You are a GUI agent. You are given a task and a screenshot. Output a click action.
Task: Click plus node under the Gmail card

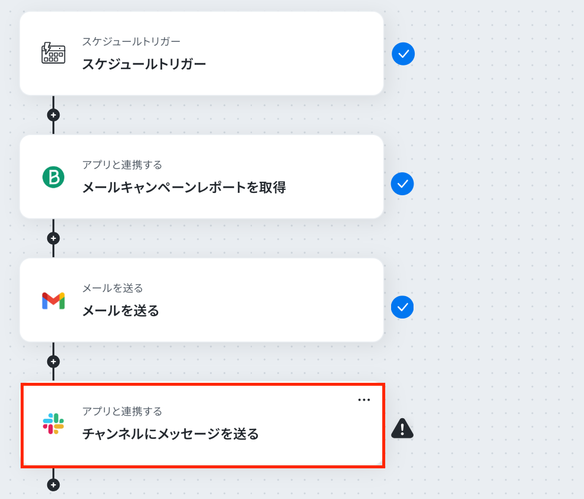point(53,362)
